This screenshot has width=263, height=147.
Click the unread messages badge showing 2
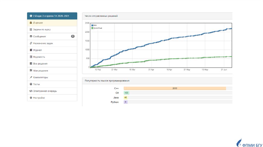pyautogui.click(x=73, y=36)
